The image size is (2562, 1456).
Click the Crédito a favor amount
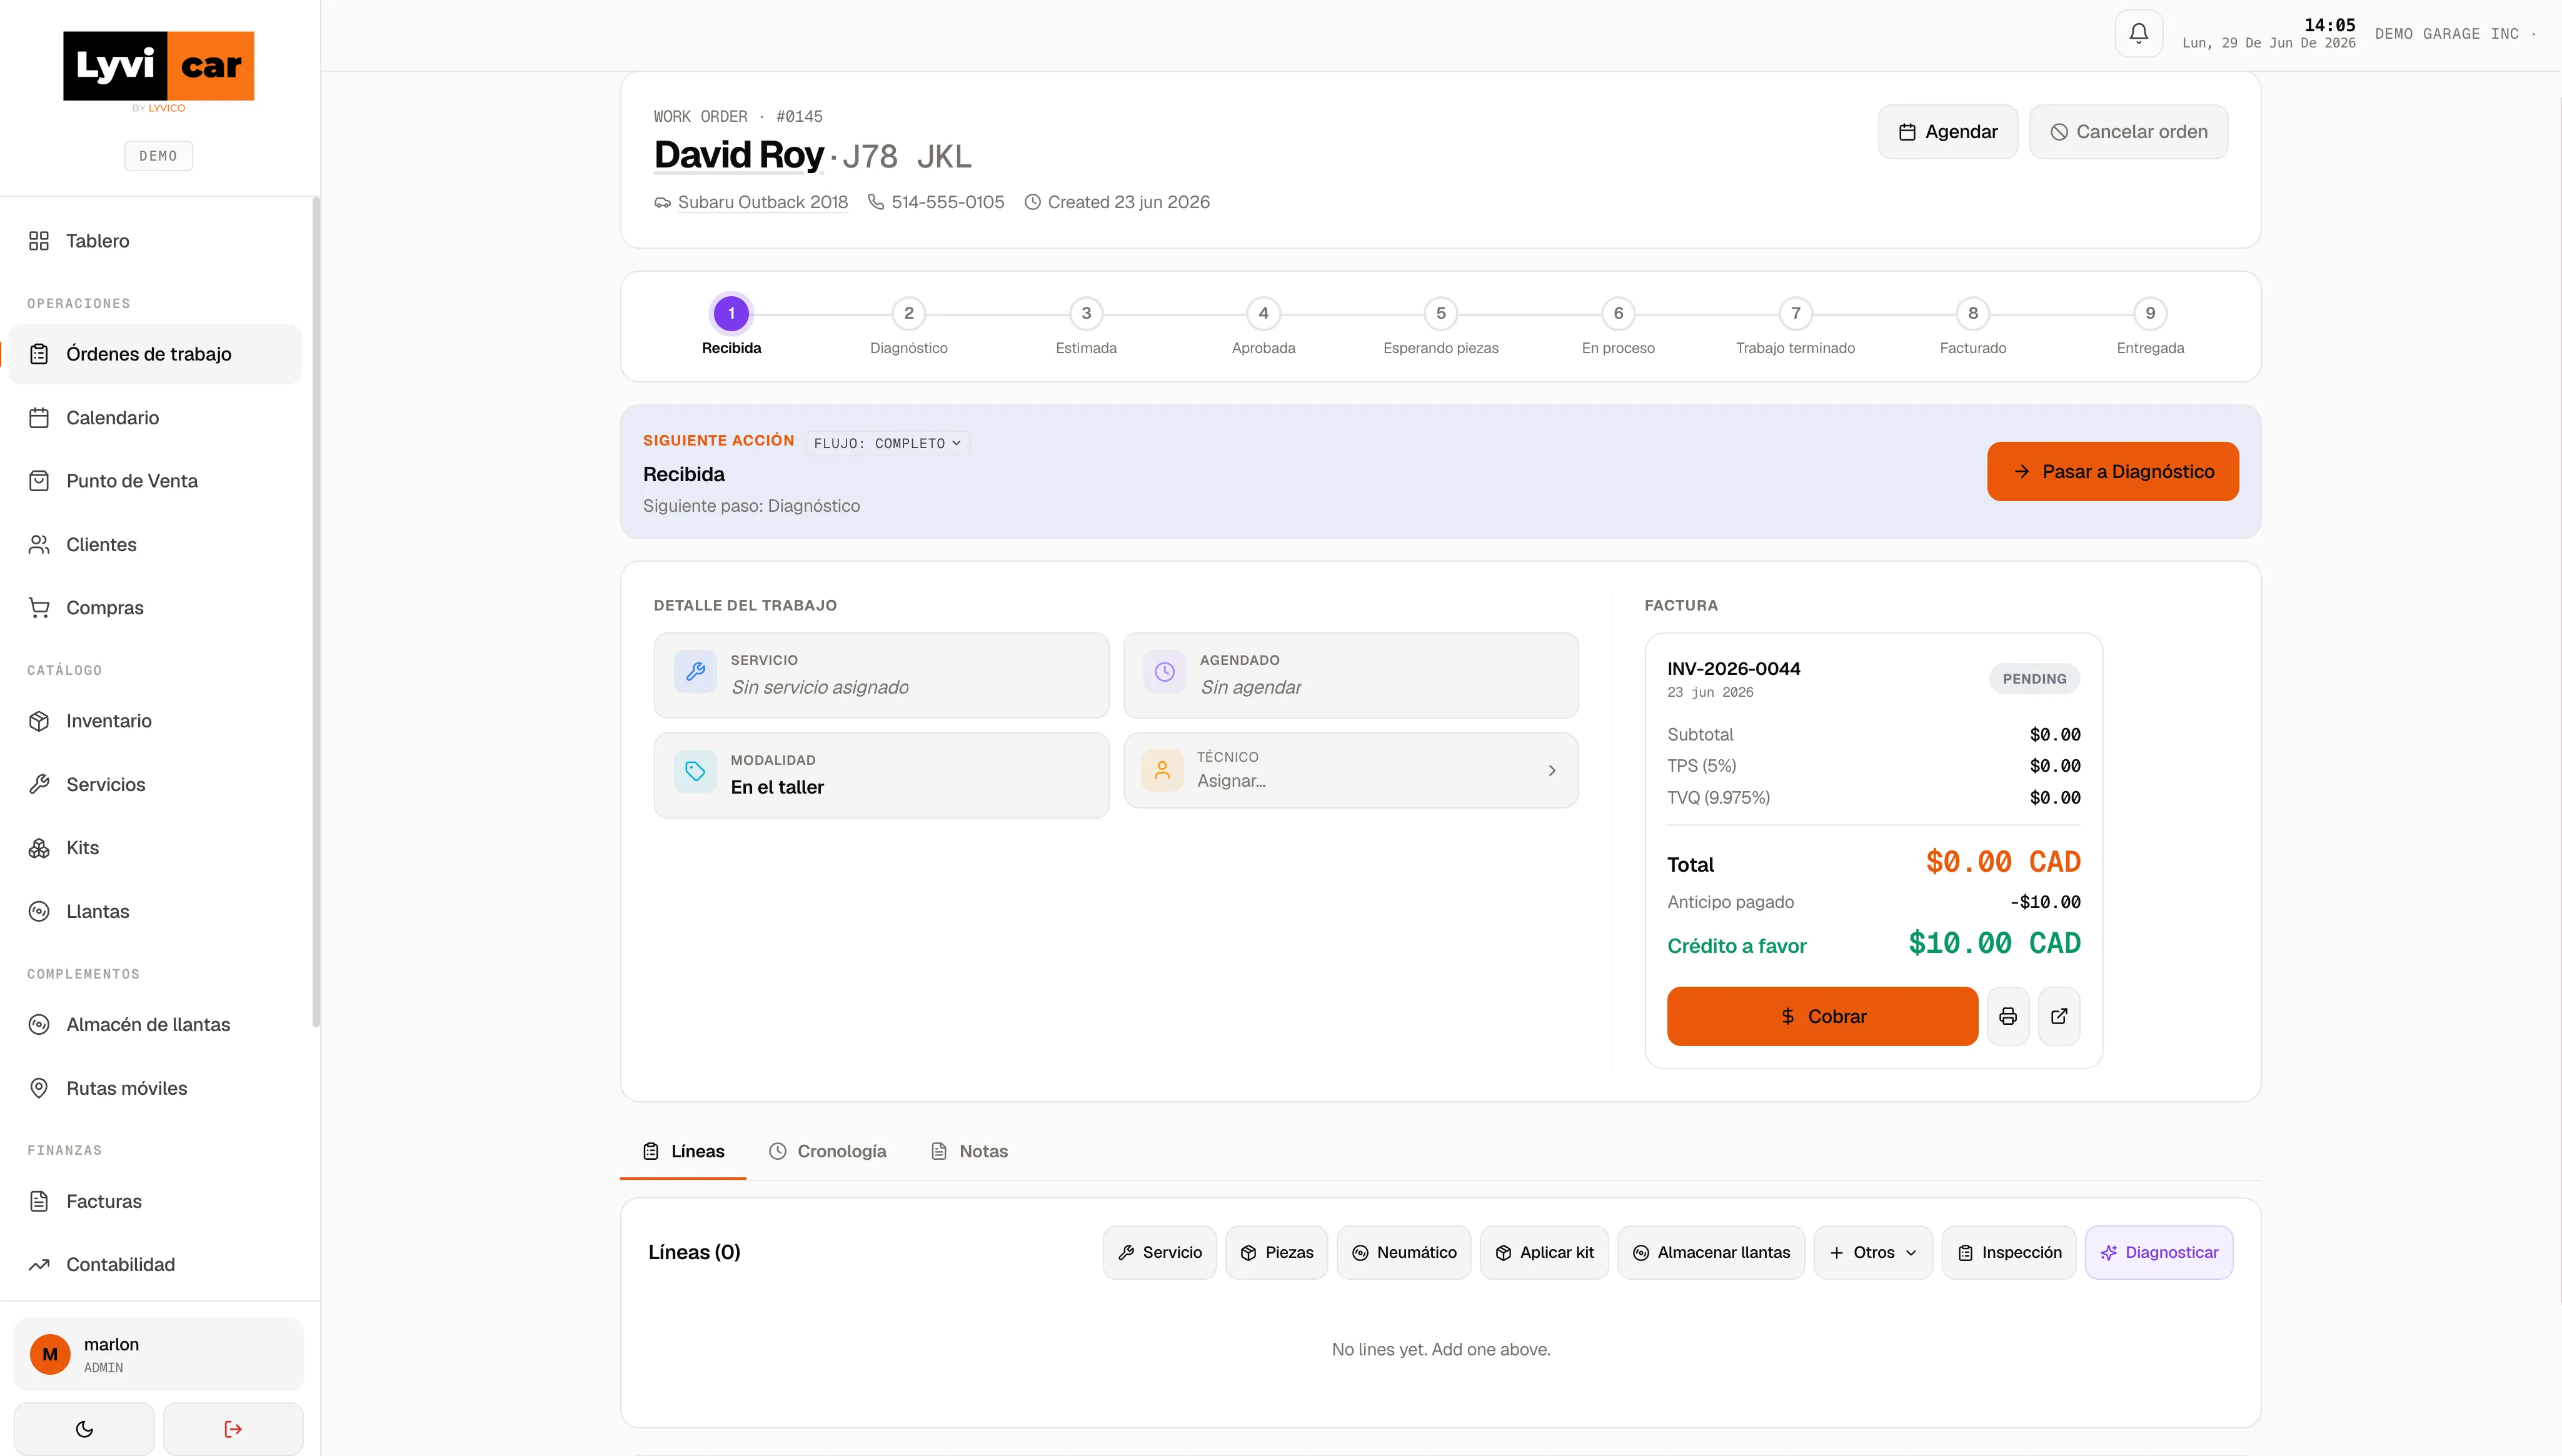click(1994, 943)
